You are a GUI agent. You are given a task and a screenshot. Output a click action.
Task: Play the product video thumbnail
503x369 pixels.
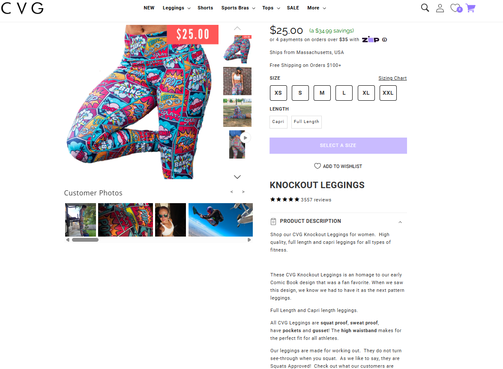(246, 138)
